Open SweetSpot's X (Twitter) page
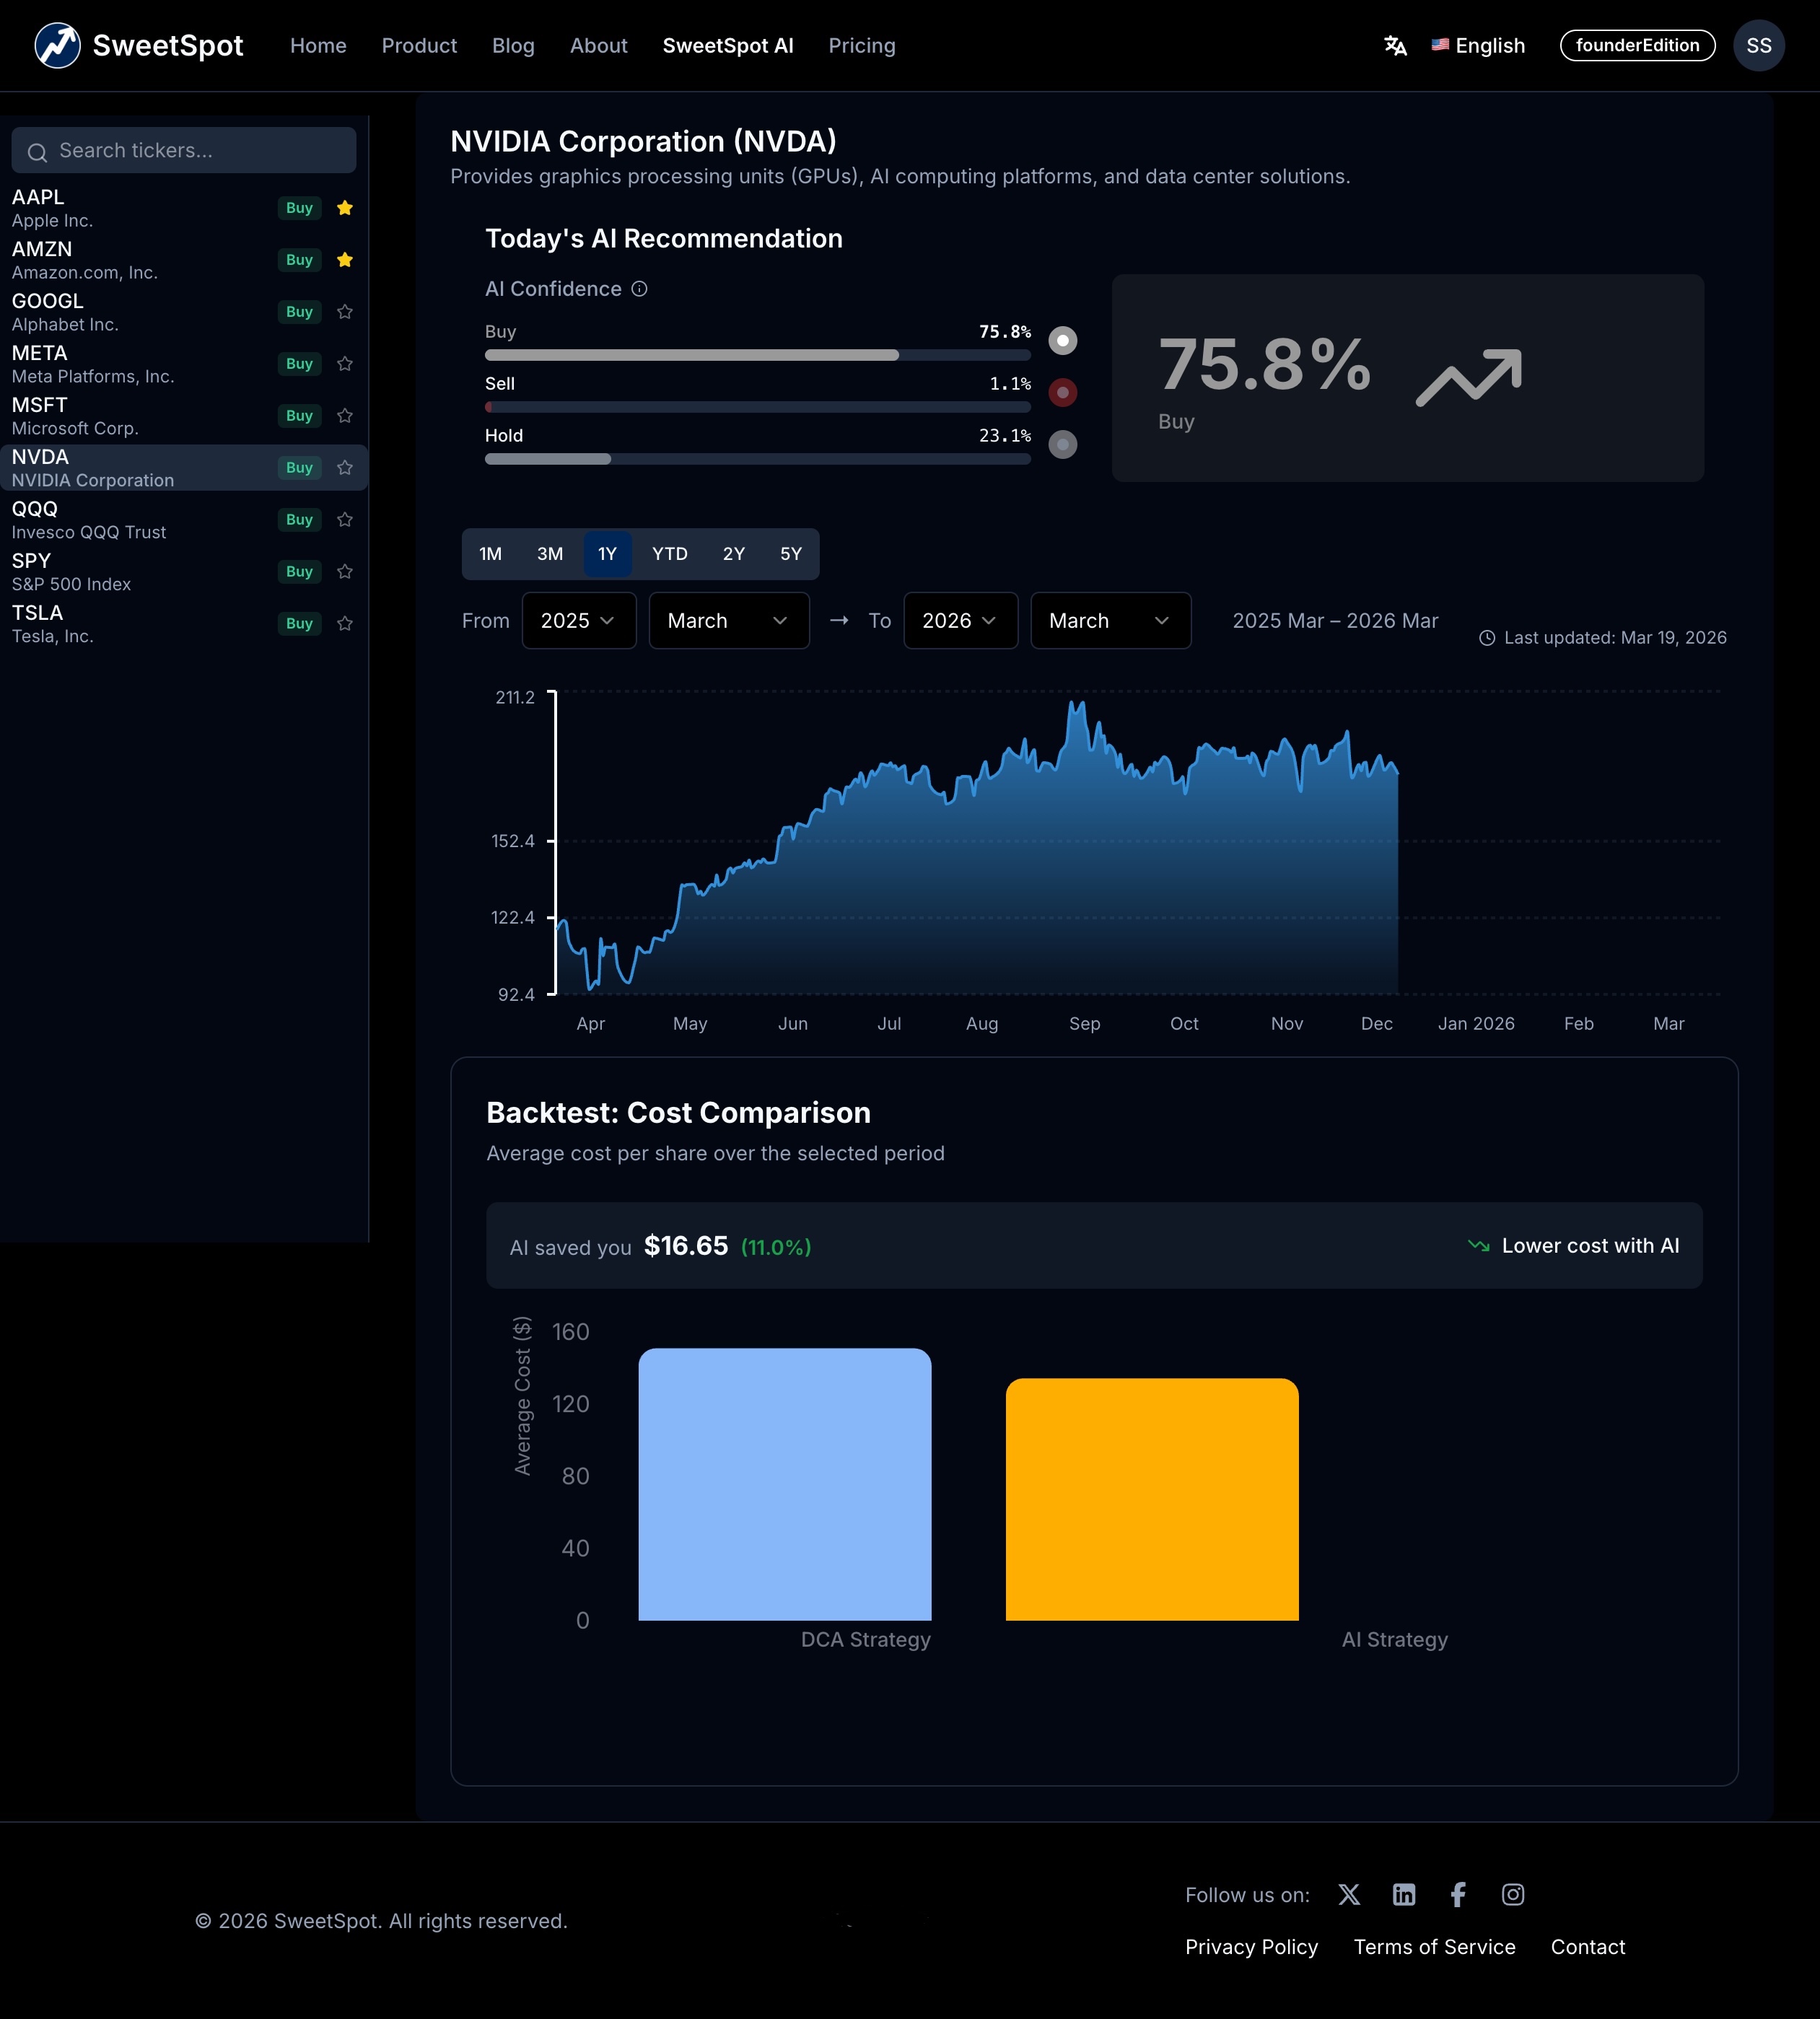This screenshot has width=1820, height=2019. point(1349,1893)
